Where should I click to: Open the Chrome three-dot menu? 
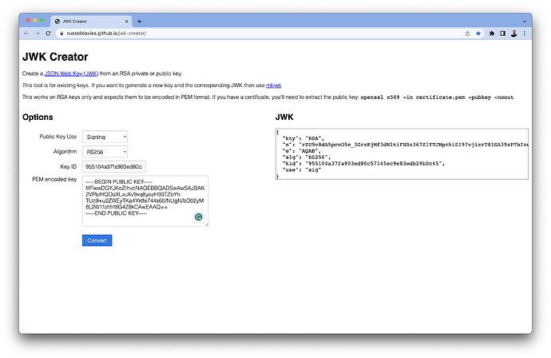tap(525, 34)
